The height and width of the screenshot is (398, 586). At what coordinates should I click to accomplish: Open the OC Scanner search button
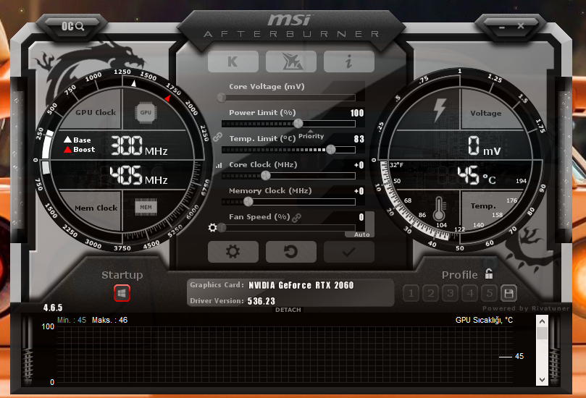point(72,26)
